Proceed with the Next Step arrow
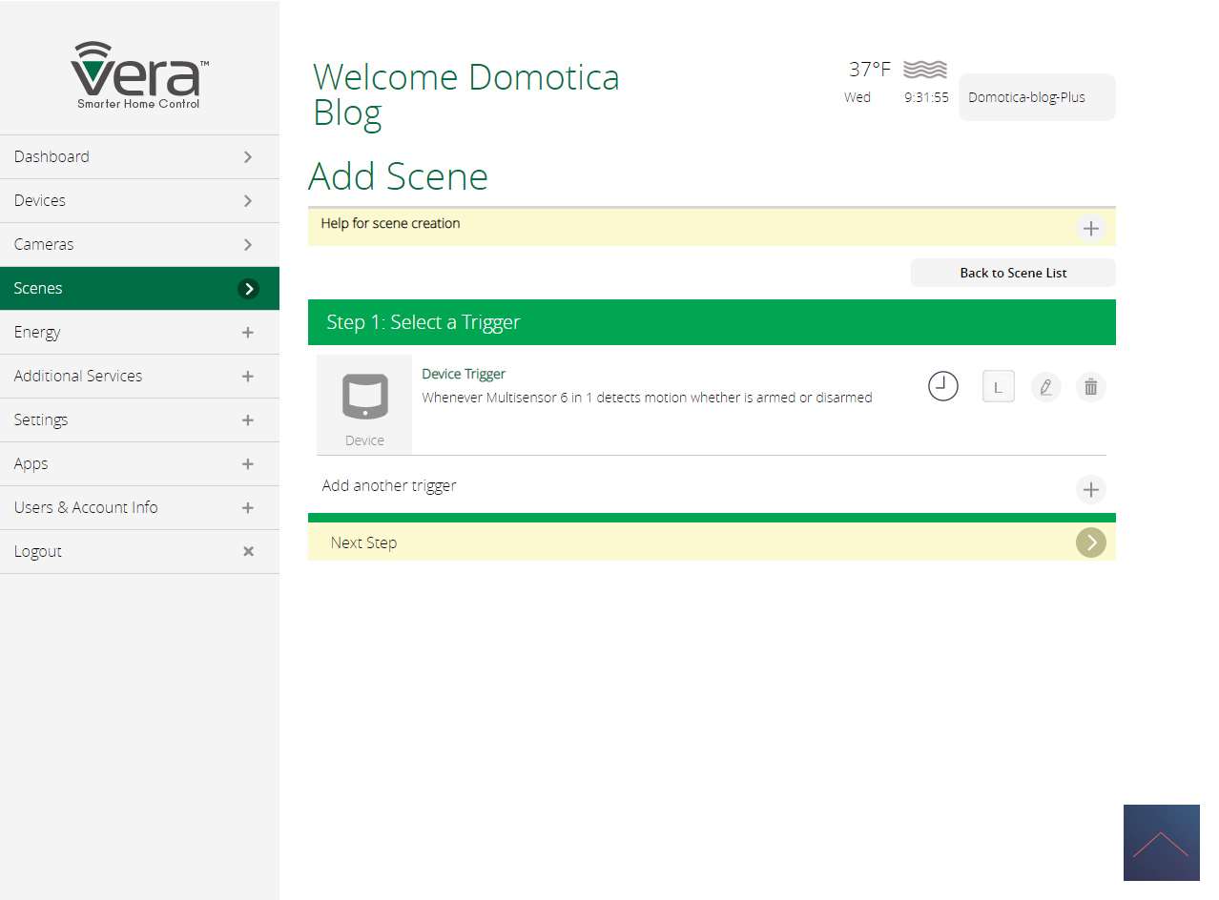The image size is (1219, 900). pos(1090,542)
